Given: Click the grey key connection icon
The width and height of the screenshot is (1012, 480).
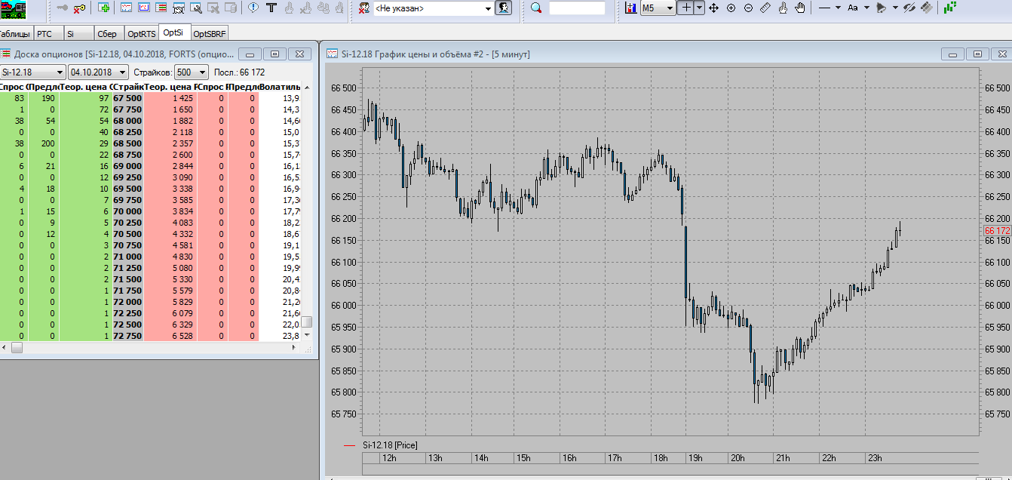Looking at the screenshot, I should point(61,8).
